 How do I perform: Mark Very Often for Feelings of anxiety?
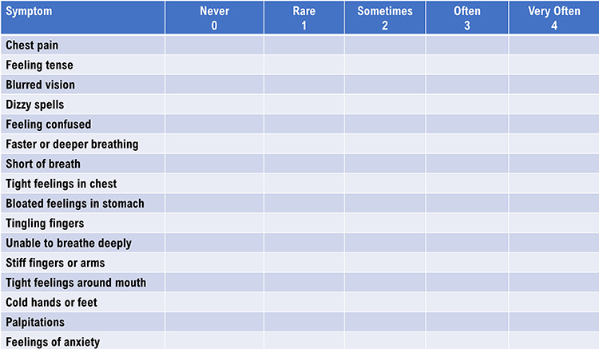point(553,342)
